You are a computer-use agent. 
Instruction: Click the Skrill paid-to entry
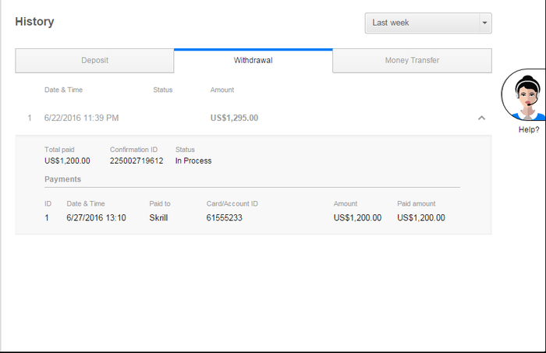click(158, 217)
